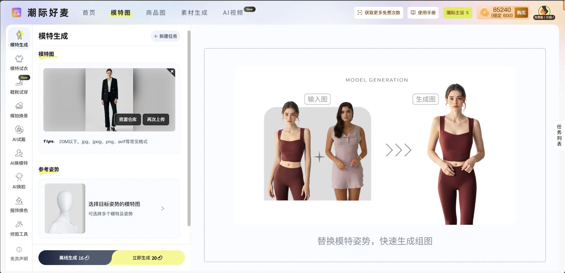Open the 模特试衣 sidebar tool

(x=19, y=63)
